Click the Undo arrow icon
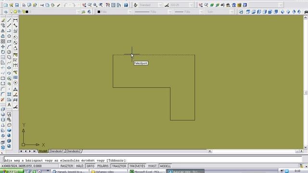This screenshot has width=308, height=173. click(x=65, y=5)
